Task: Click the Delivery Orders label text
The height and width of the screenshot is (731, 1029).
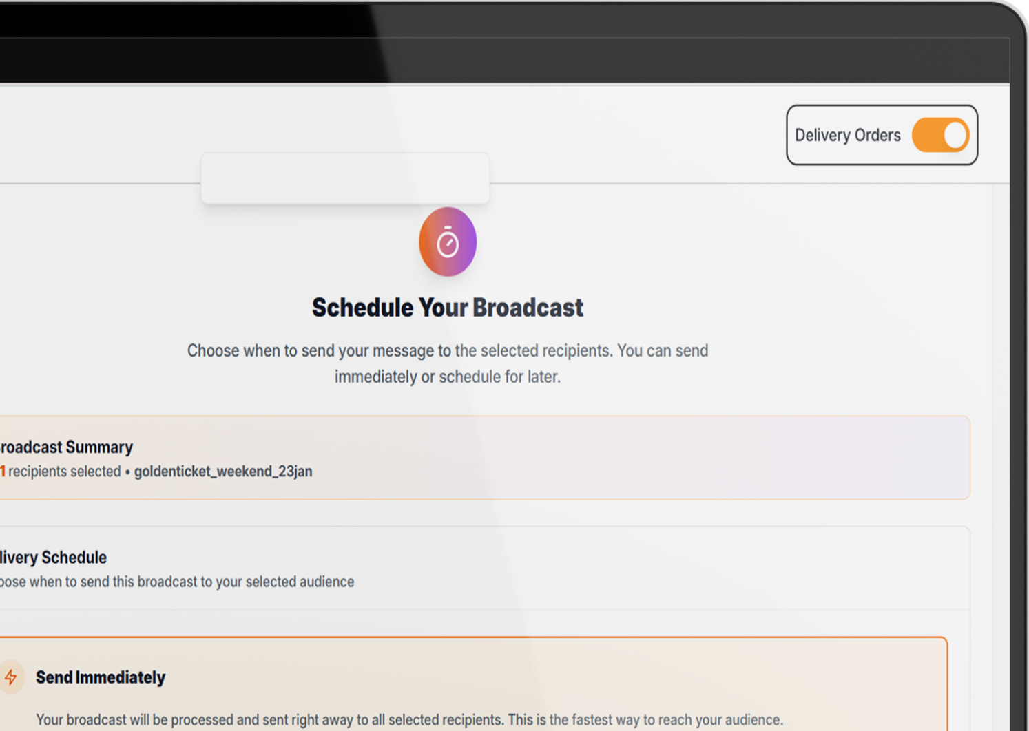Action: pos(847,135)
